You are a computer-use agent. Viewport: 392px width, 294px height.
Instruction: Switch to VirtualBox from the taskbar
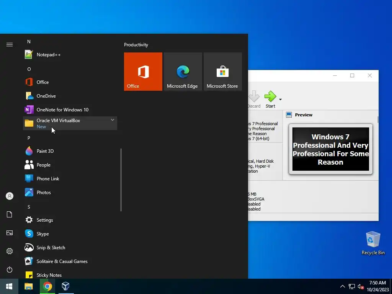(66, 286)
